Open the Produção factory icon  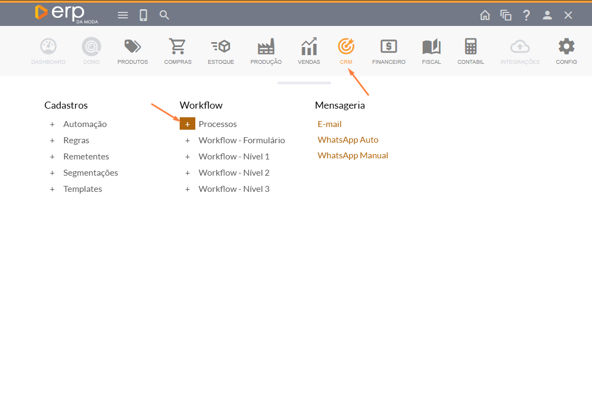(266, 47)
